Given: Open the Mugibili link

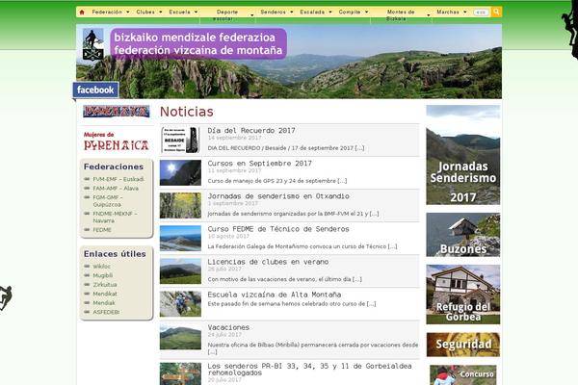Looking at the screenshot, I should click(x=103, y=275).
